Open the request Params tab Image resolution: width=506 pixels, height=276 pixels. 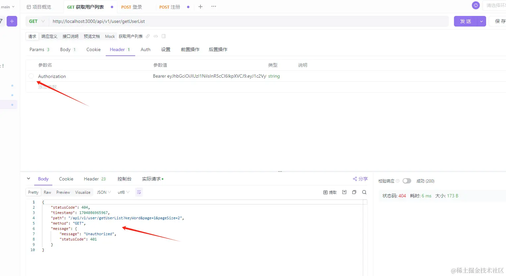pos(39,49)
